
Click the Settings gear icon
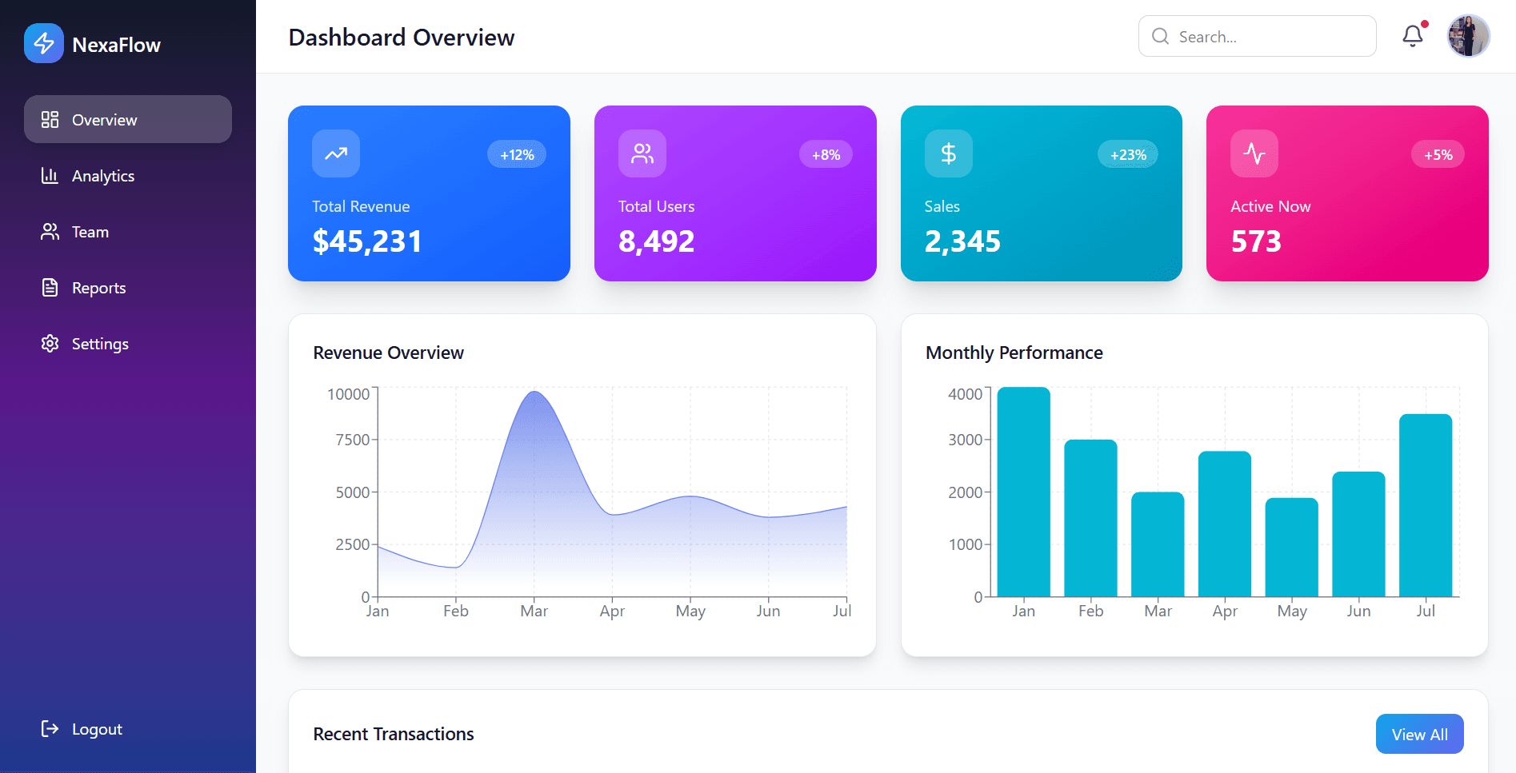click(50, 343)
